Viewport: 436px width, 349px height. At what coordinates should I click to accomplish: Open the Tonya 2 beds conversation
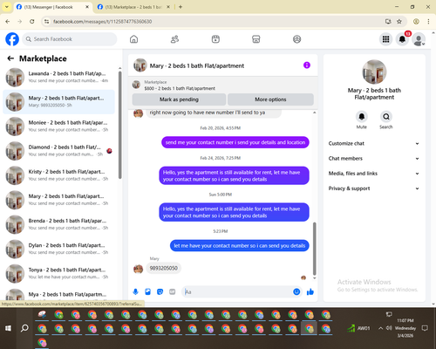(x=59, y=274)
